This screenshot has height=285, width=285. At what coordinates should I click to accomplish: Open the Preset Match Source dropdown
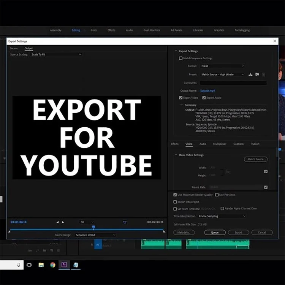click(222, 74)
